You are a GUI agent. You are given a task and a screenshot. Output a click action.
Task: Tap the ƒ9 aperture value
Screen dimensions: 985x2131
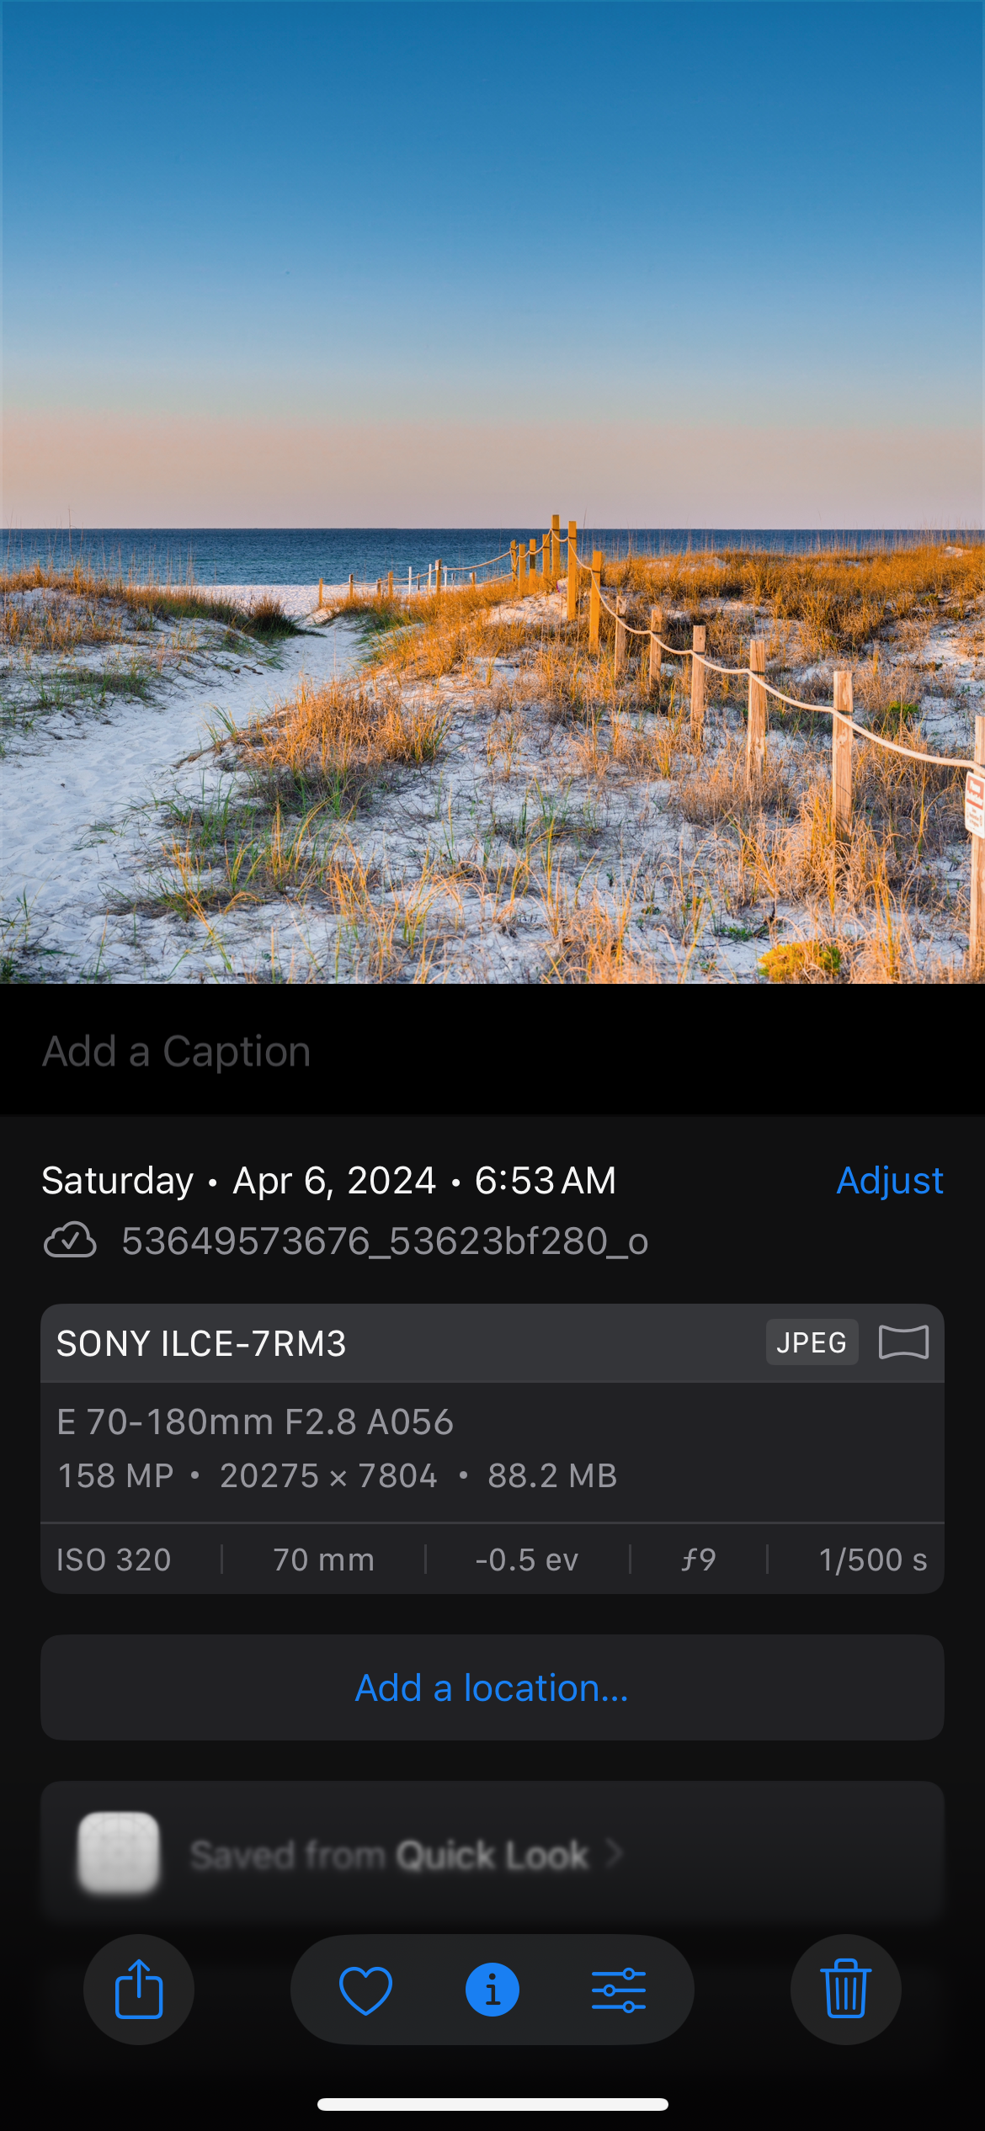(698, 1560)
